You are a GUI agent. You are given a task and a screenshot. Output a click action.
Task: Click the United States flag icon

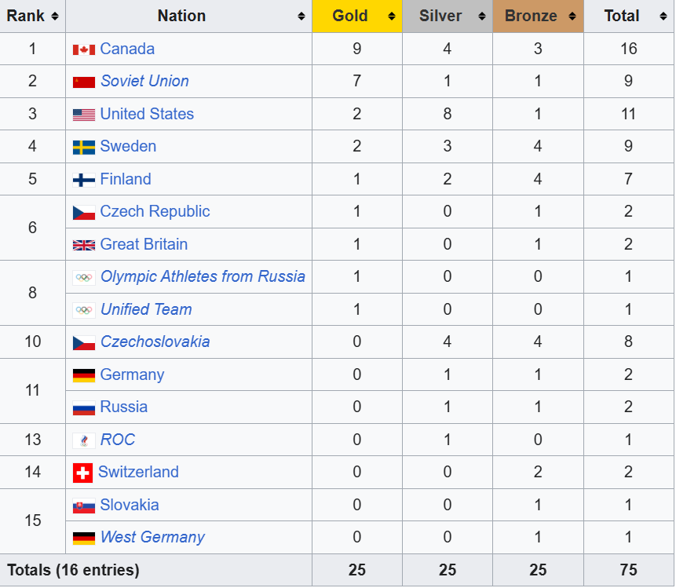(84, 115)
